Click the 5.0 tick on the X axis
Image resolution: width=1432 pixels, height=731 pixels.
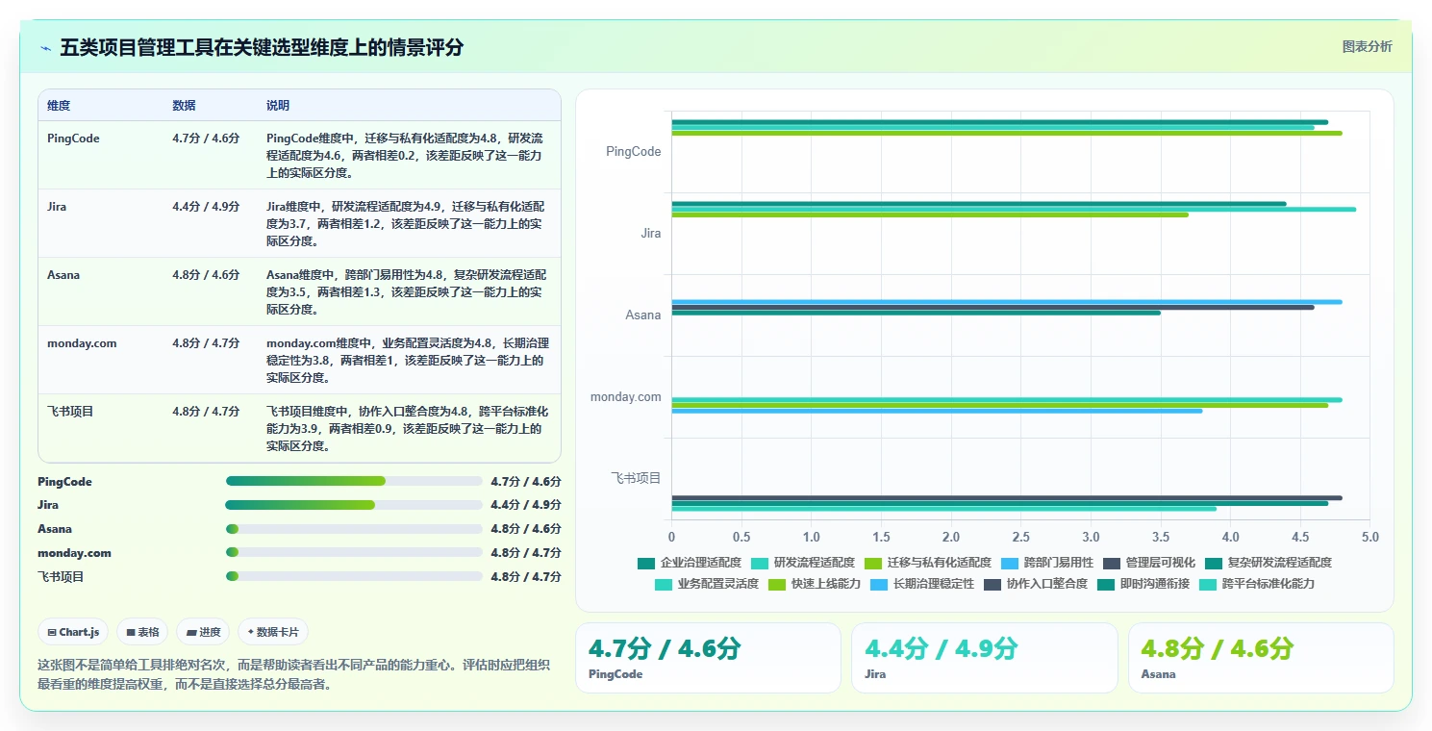coord(1370,537)
